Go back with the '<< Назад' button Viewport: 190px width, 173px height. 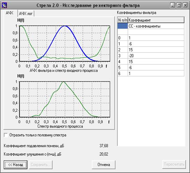point(15,165)
